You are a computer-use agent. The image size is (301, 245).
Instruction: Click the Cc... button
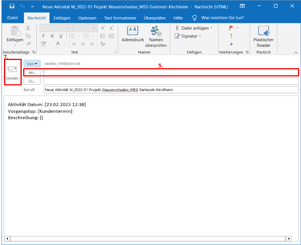[32, 81]
